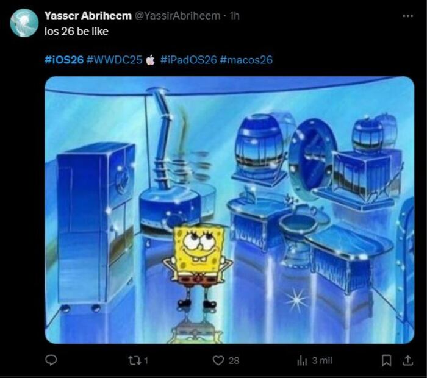Bookmark this tweet
427x378 pixels.
point(386,360)
